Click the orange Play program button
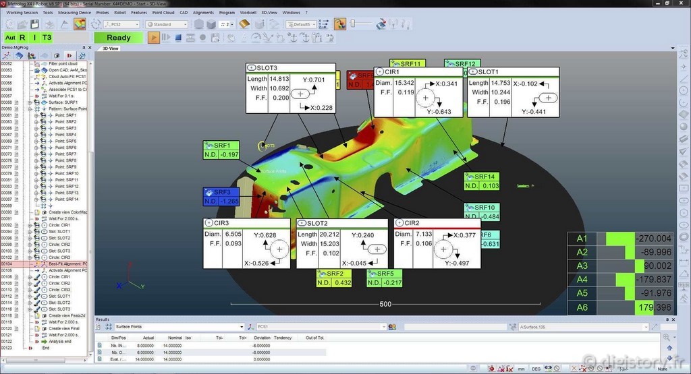Viewport: 691px width, 374px height. 155,38
